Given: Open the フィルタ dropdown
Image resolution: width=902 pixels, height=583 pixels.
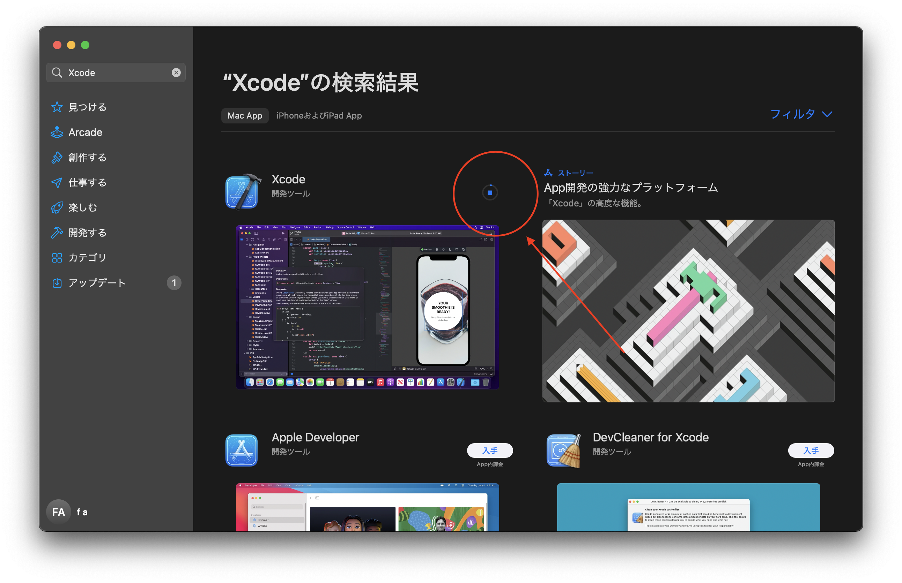Looking at the screenshot, I should [801, 114].
